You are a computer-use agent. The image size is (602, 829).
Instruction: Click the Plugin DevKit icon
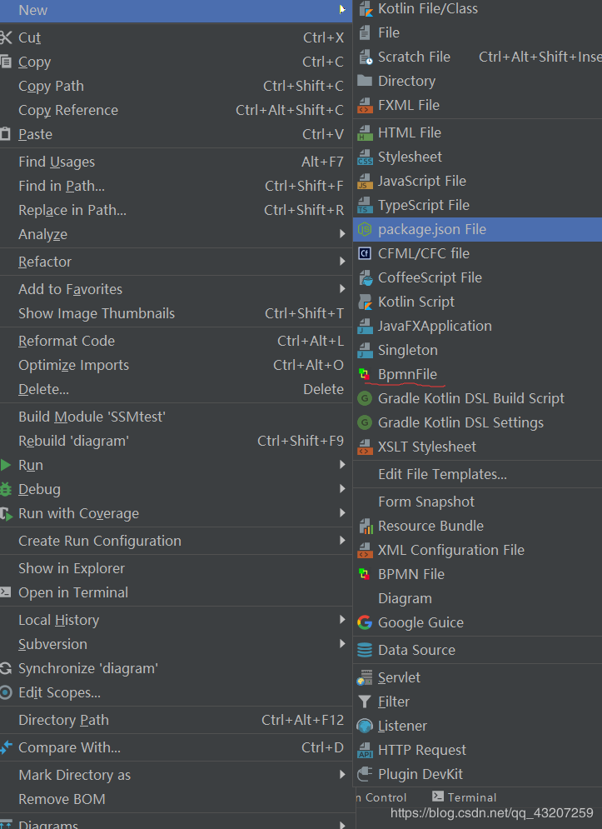point(365,774)
